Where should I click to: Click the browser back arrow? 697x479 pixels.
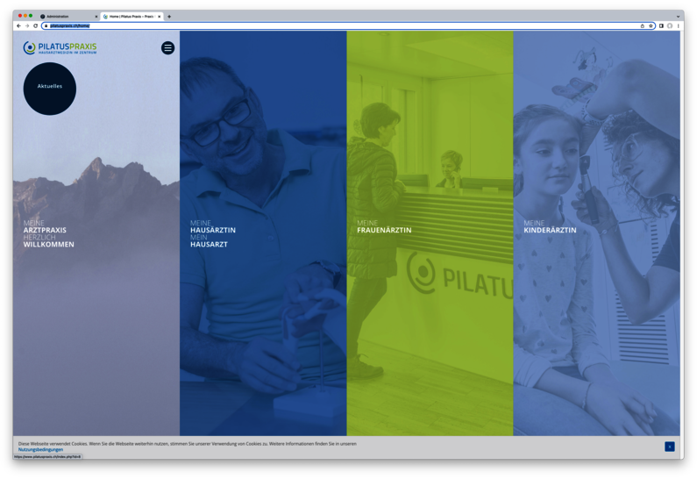click(18, 26)
